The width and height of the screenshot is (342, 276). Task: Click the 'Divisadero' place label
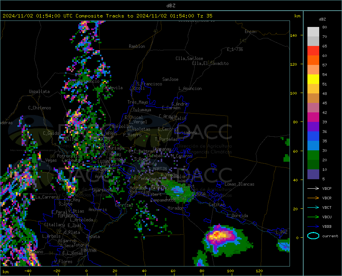coord(185,132)
